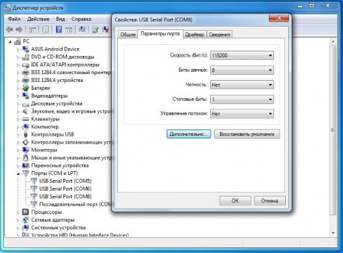Collapse the PC root node
The height and width of the screenshot is (253, 343).
point(10,42)
